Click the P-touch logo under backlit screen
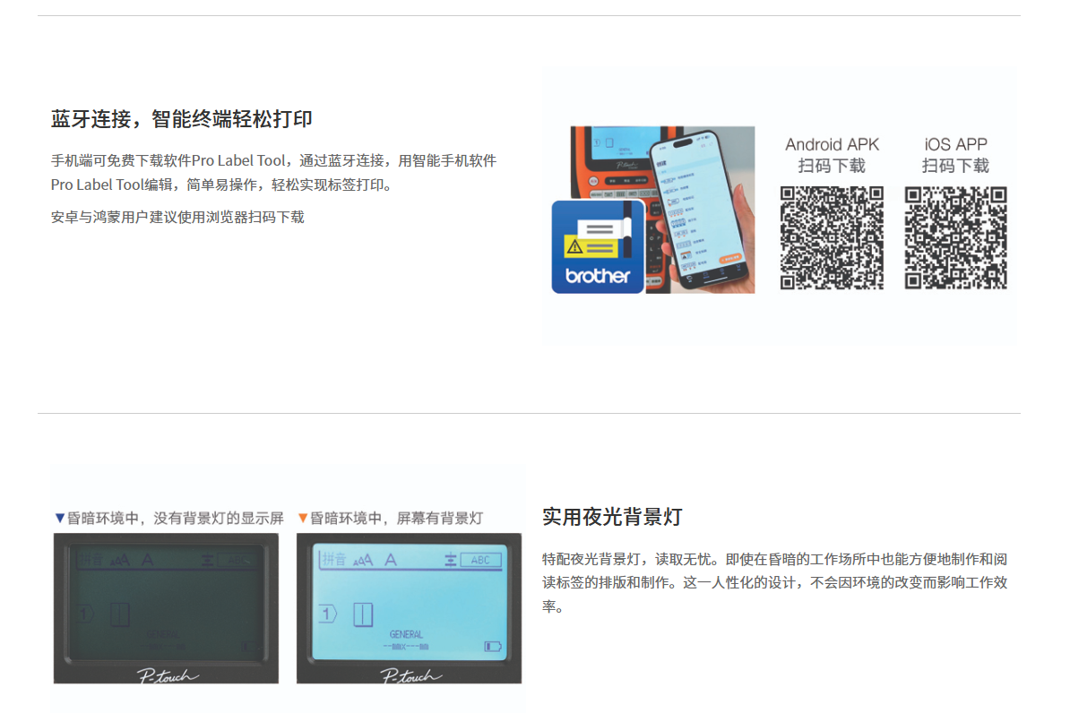 410,675
